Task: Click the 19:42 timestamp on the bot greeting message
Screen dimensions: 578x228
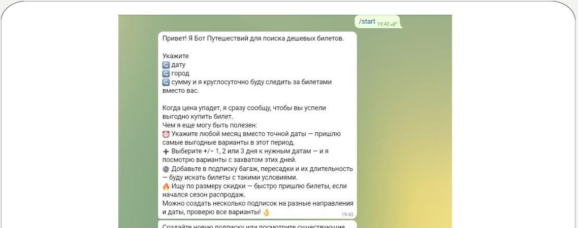Action: [x=347, y=214]
